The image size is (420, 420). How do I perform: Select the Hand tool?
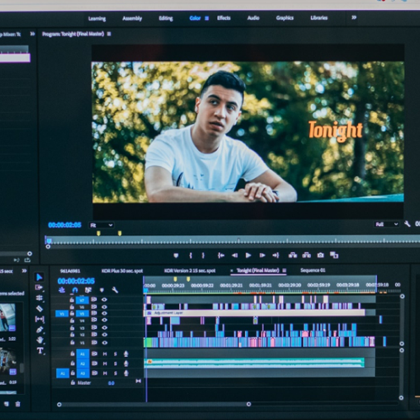click(x=40, y=340)
